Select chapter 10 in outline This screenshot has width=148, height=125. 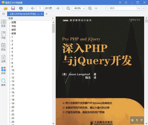click(13, 70)
